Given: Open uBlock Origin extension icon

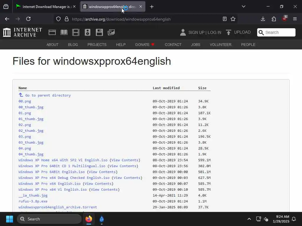Looking at the screenshot, I should (285, 19).
